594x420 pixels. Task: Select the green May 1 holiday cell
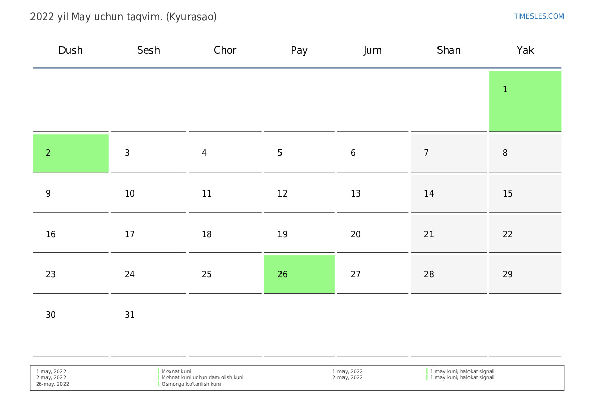point(525,101)
